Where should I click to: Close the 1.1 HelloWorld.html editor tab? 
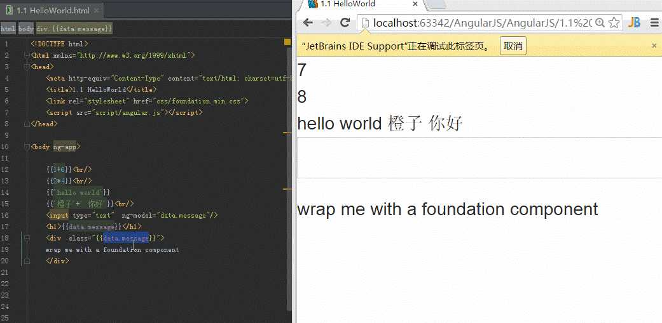[x=96, y=11]
